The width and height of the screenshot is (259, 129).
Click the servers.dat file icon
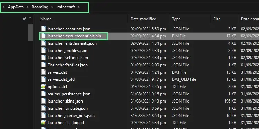coord(44,72)
